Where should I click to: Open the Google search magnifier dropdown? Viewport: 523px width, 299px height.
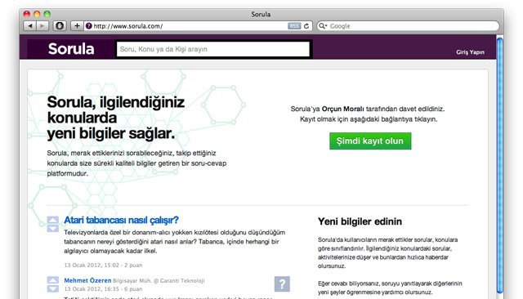pyautogui.click(x=323, y=26)
